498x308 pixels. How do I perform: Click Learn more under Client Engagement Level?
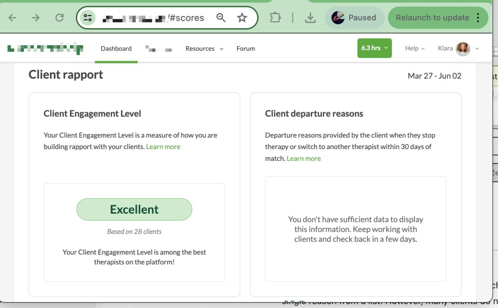click(163, 147)
